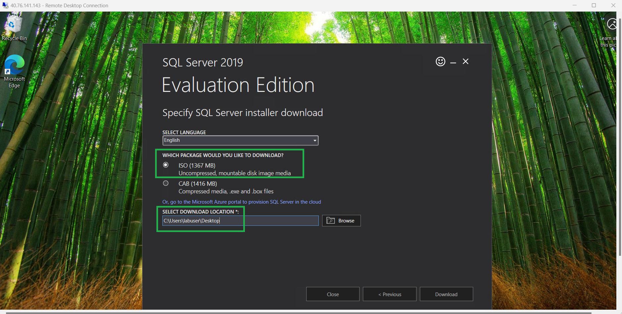Screen dimensions: 622x314
Task: Click the Close button at bottom
Action: 333,294
